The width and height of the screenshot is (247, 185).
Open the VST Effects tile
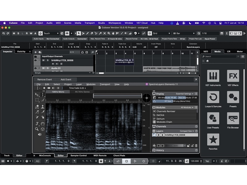233,76
